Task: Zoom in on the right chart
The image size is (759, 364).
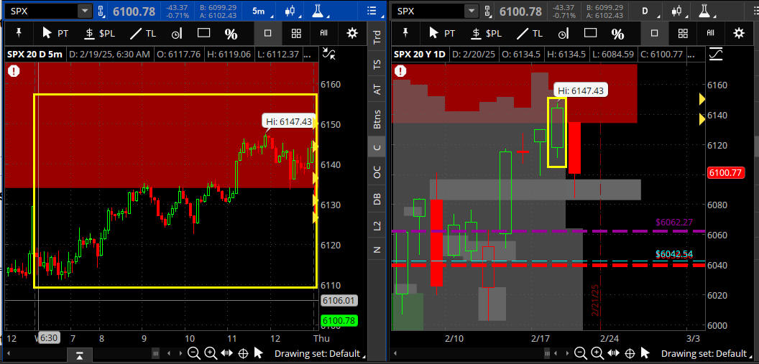Action: [x=597, y=353]
